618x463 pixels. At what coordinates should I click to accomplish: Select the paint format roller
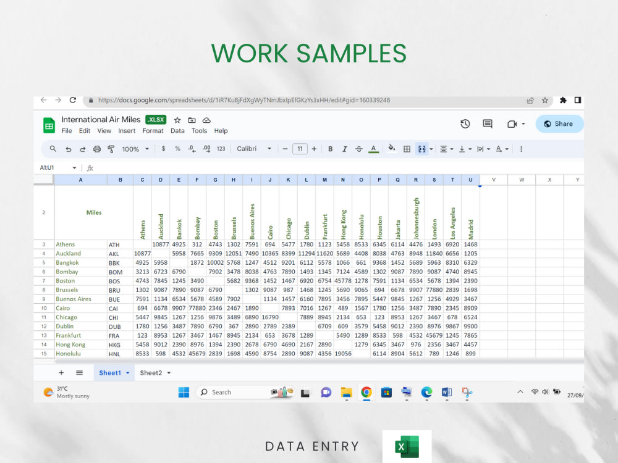pos(111,149)
